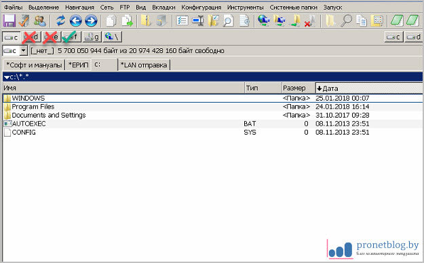Open the multi-rename tool icon
The image size is (424, 263).
(x=198, y=20)
